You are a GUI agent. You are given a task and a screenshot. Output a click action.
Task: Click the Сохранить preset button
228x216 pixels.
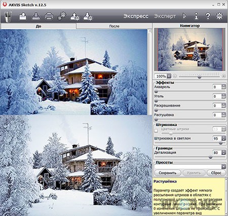pyautogui.click(x=168, y=173)
